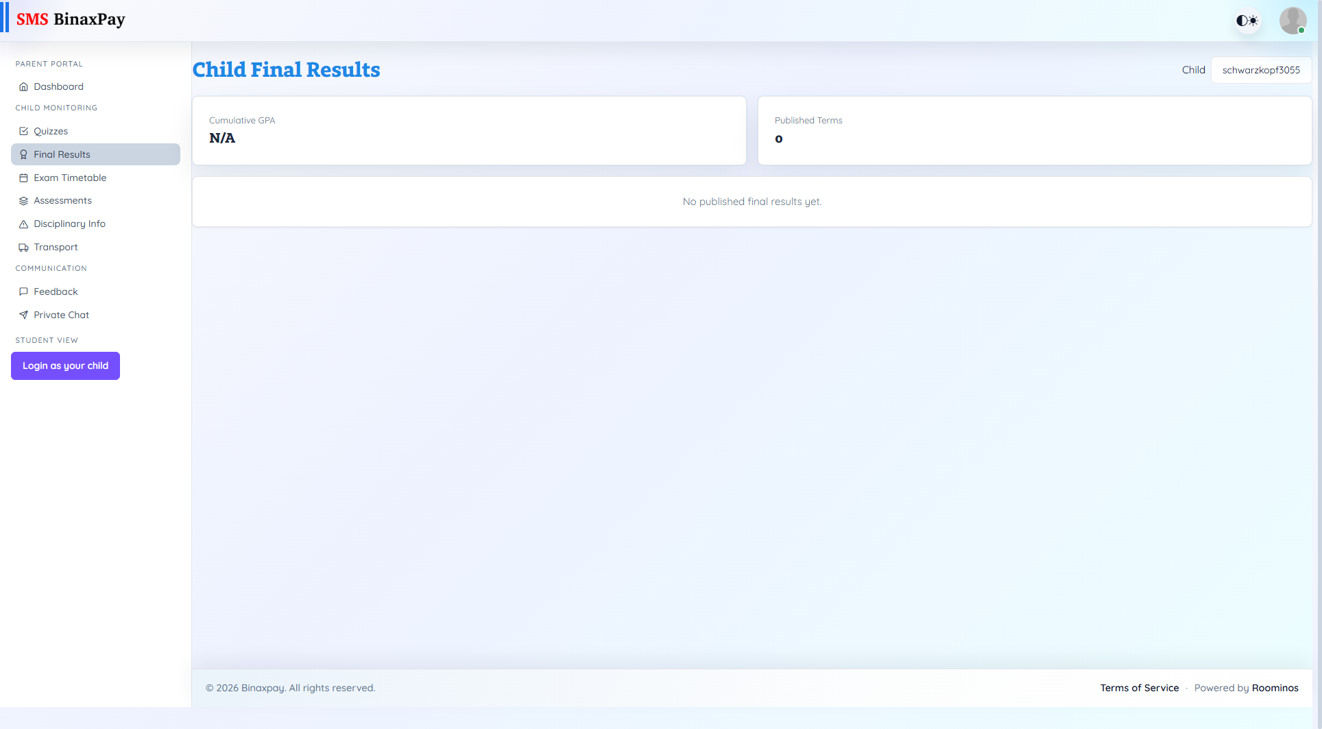Toggle light and dark theme mode
This screenshot has width=1322, height=729.
click(x=1247, y=20)
